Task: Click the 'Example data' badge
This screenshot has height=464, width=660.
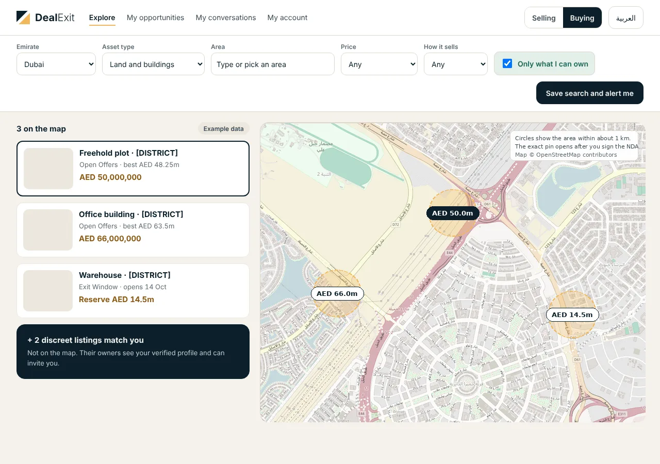Action: click(224, 128)
